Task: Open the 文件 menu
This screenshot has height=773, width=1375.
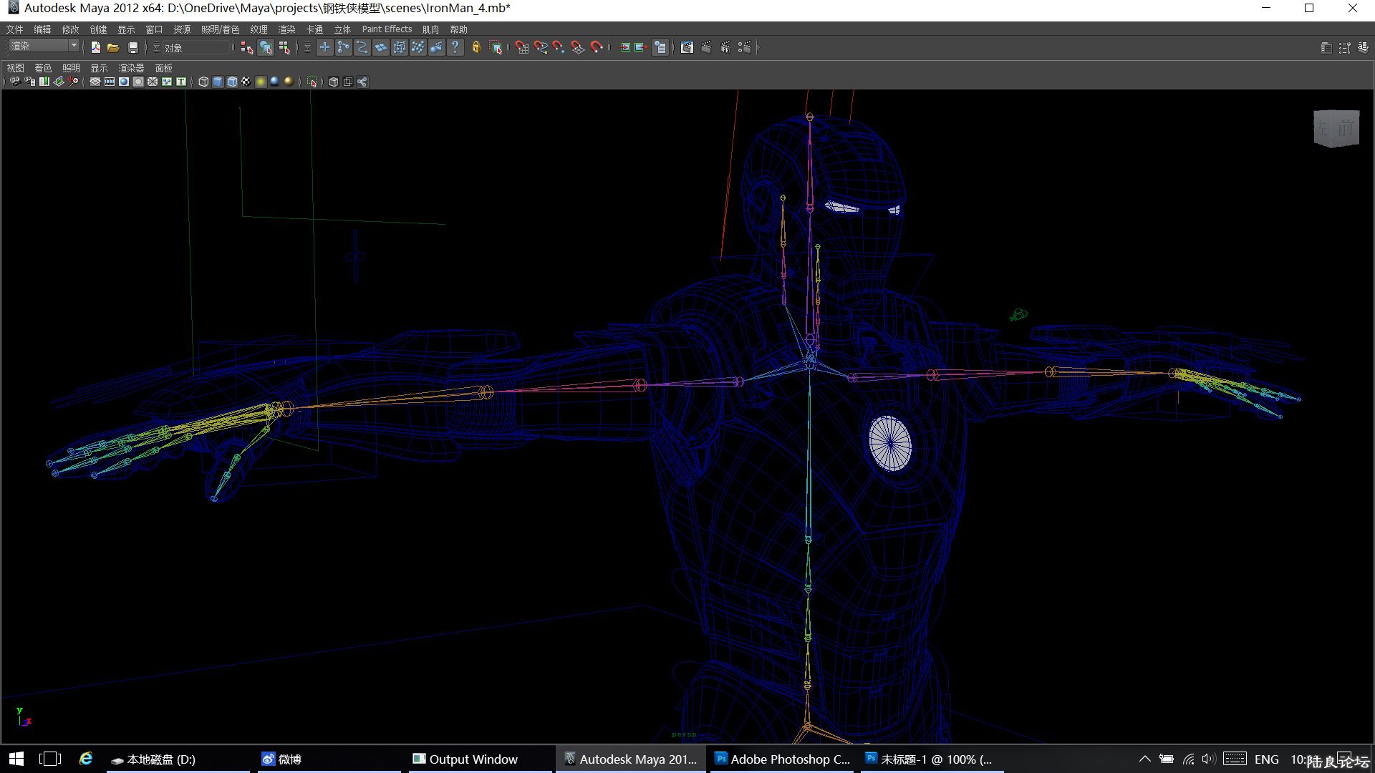Action: 14,29
